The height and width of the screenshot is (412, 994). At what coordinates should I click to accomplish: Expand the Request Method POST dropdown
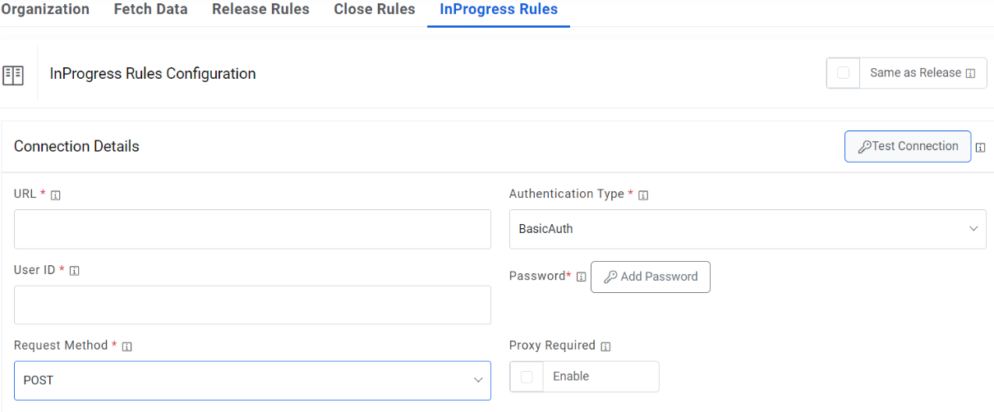tap(252, 381)
